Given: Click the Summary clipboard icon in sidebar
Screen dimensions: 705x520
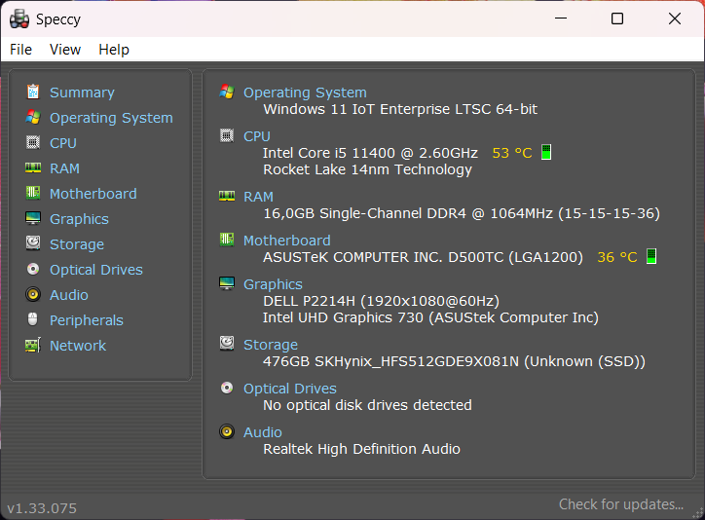Looking at the screenshot, I should coord(33,92).
